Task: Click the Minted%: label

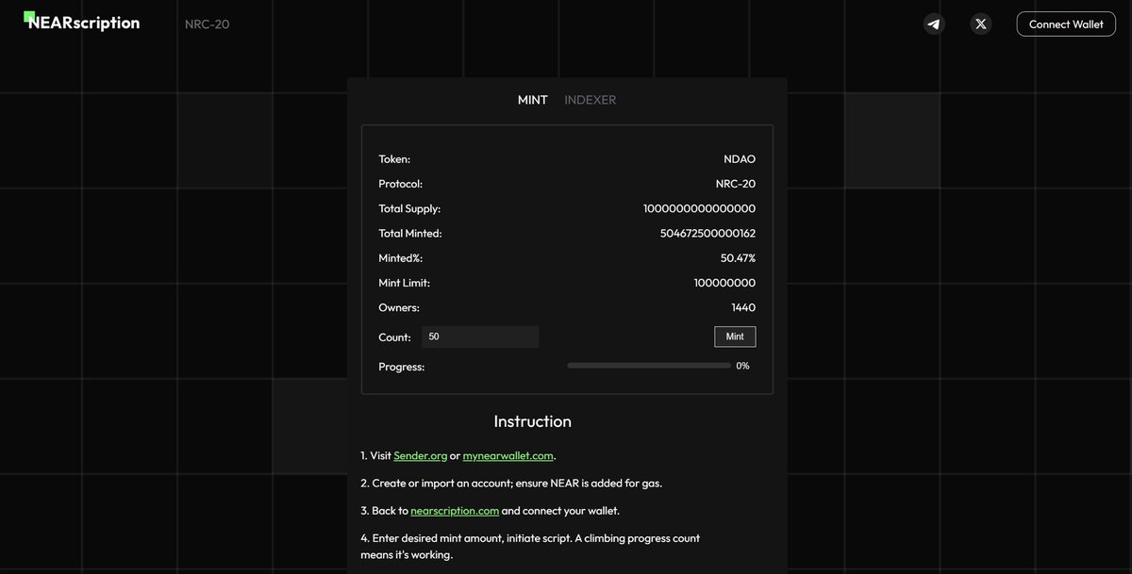Action: tap(401, 257)
